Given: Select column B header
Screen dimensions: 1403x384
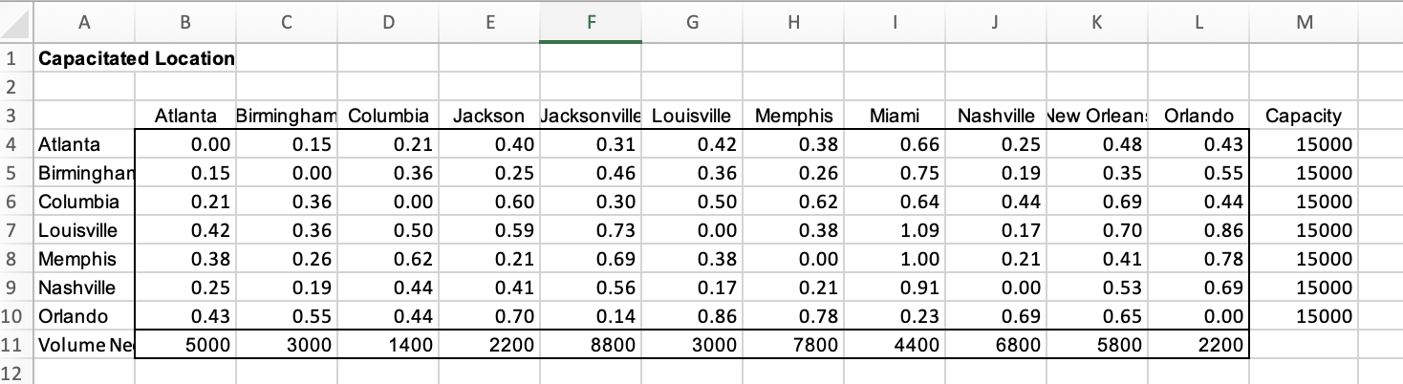Looking at the screenshot, I should (x=185, y=21).
